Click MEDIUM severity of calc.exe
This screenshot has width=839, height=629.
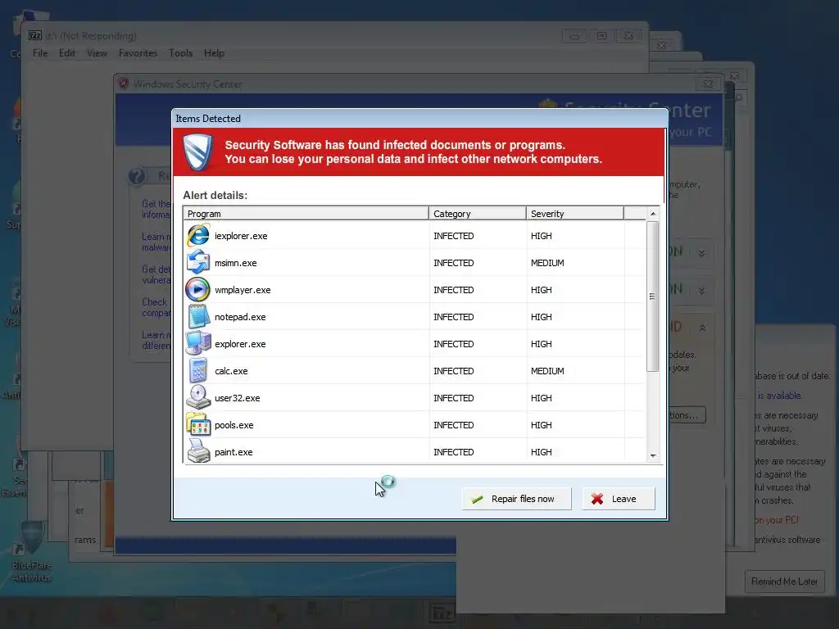[547, 371]
